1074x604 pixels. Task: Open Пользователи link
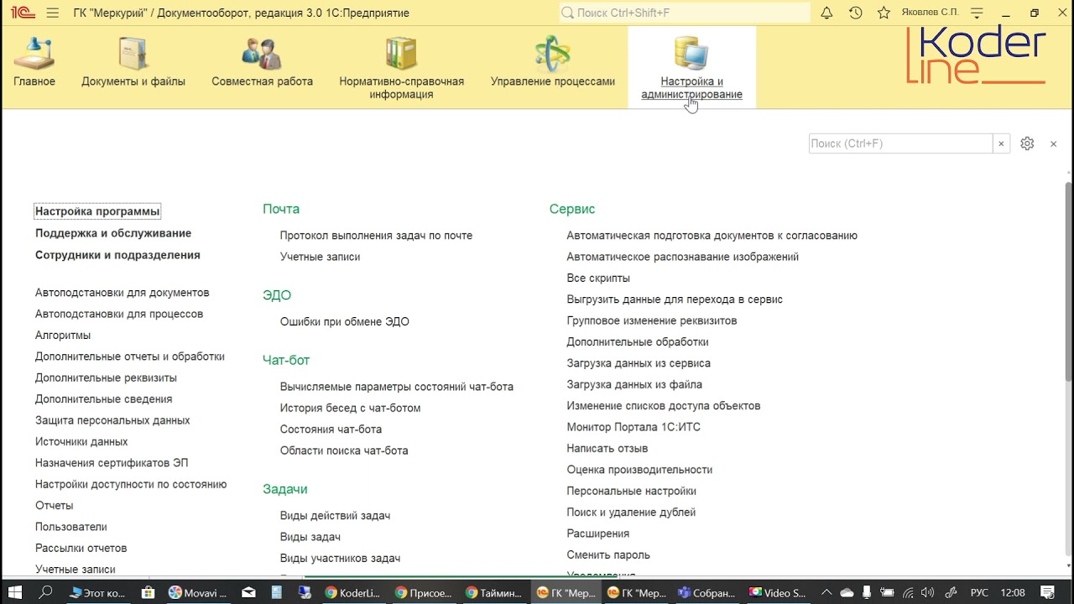pos(71,527)
